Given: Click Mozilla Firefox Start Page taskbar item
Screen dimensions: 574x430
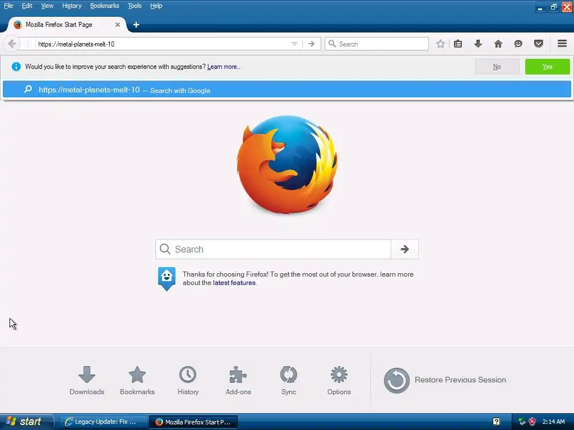Looking at the screenshot, I should [x=193, y=422].
